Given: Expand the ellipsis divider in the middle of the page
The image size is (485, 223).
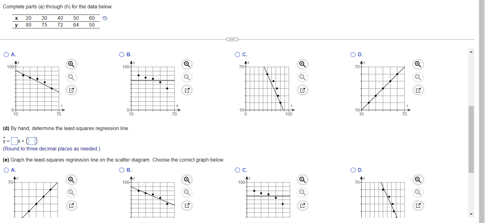Looking at the screenshot, I should pyautogui.click(x=232, y=39).
